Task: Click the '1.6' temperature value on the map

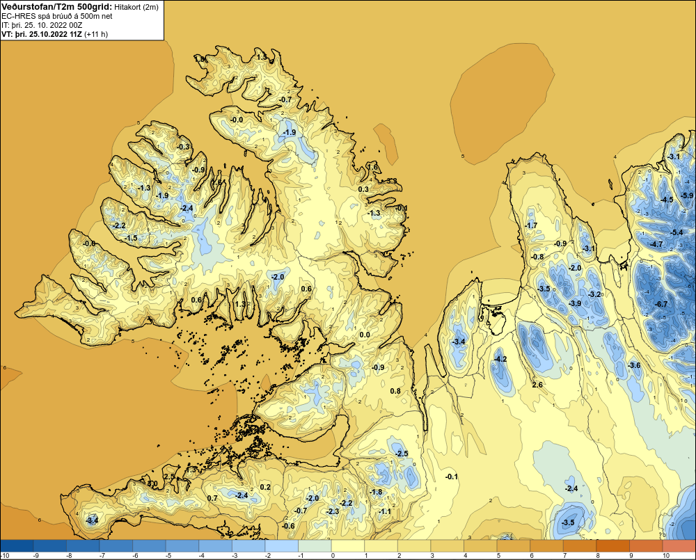Action: coord(373,167)
